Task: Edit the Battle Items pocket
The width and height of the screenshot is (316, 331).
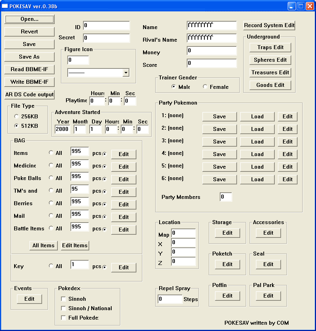Action: (124, 230)
